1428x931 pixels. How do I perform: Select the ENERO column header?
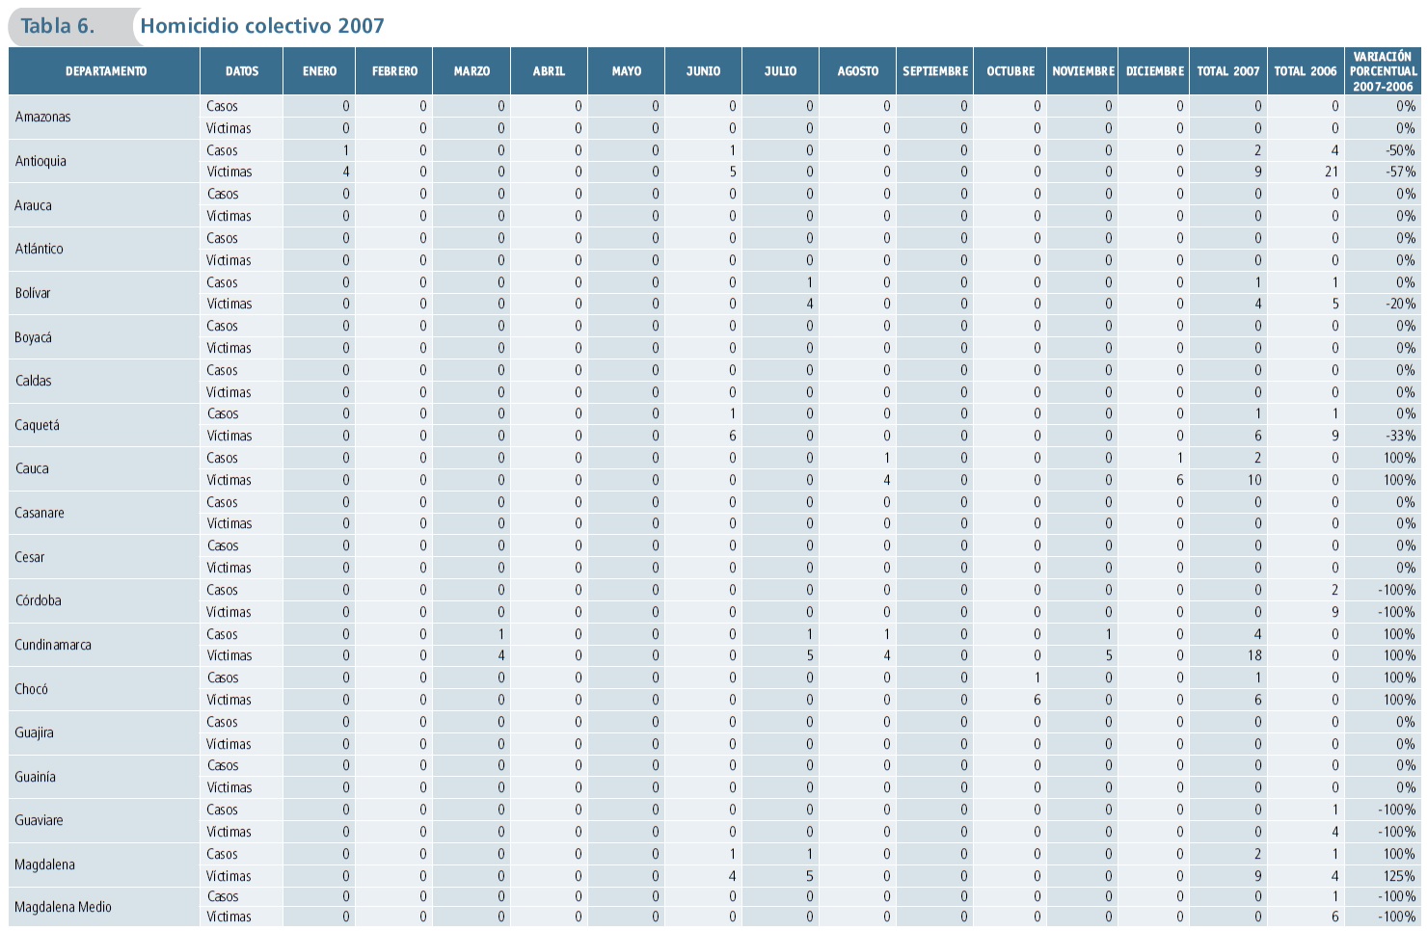click(x=319, y=71)
